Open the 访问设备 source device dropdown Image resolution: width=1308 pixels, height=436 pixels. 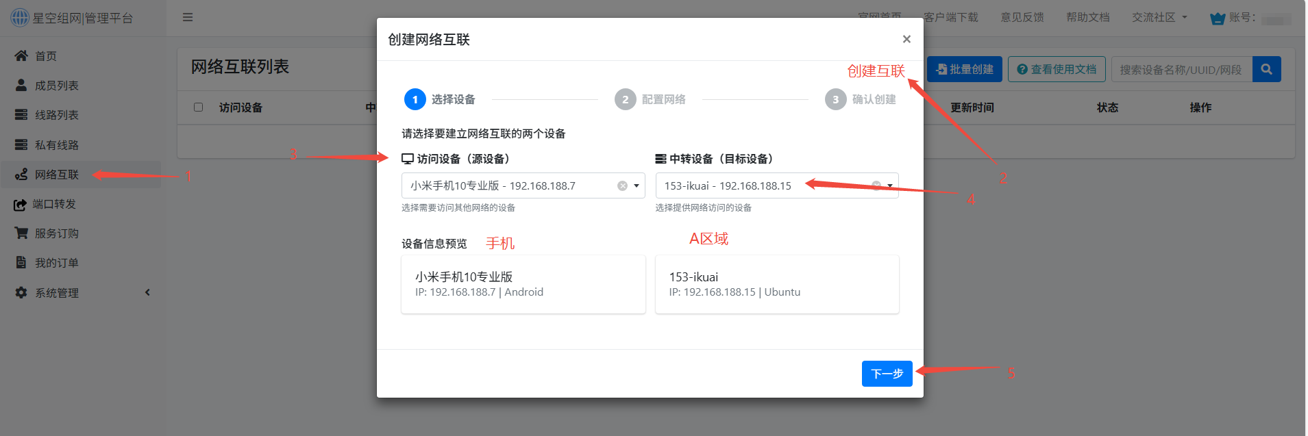[x=523, y=185]
